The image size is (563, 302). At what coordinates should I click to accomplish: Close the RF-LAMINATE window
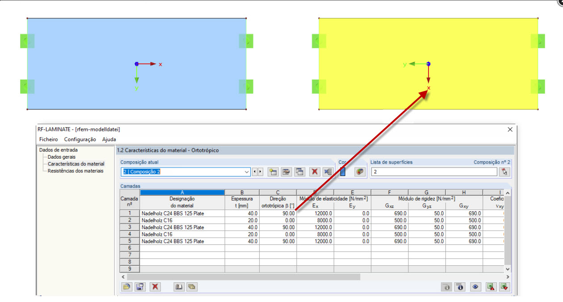pos(510,129)
